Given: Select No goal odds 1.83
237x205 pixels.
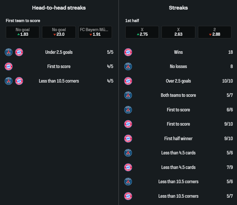Looking at the screenshot, I should (x=22, y=32).
